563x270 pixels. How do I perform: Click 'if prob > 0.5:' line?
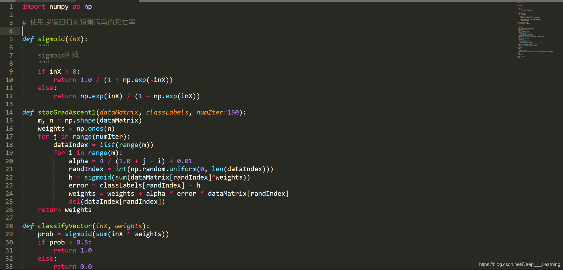click(65, 242)
